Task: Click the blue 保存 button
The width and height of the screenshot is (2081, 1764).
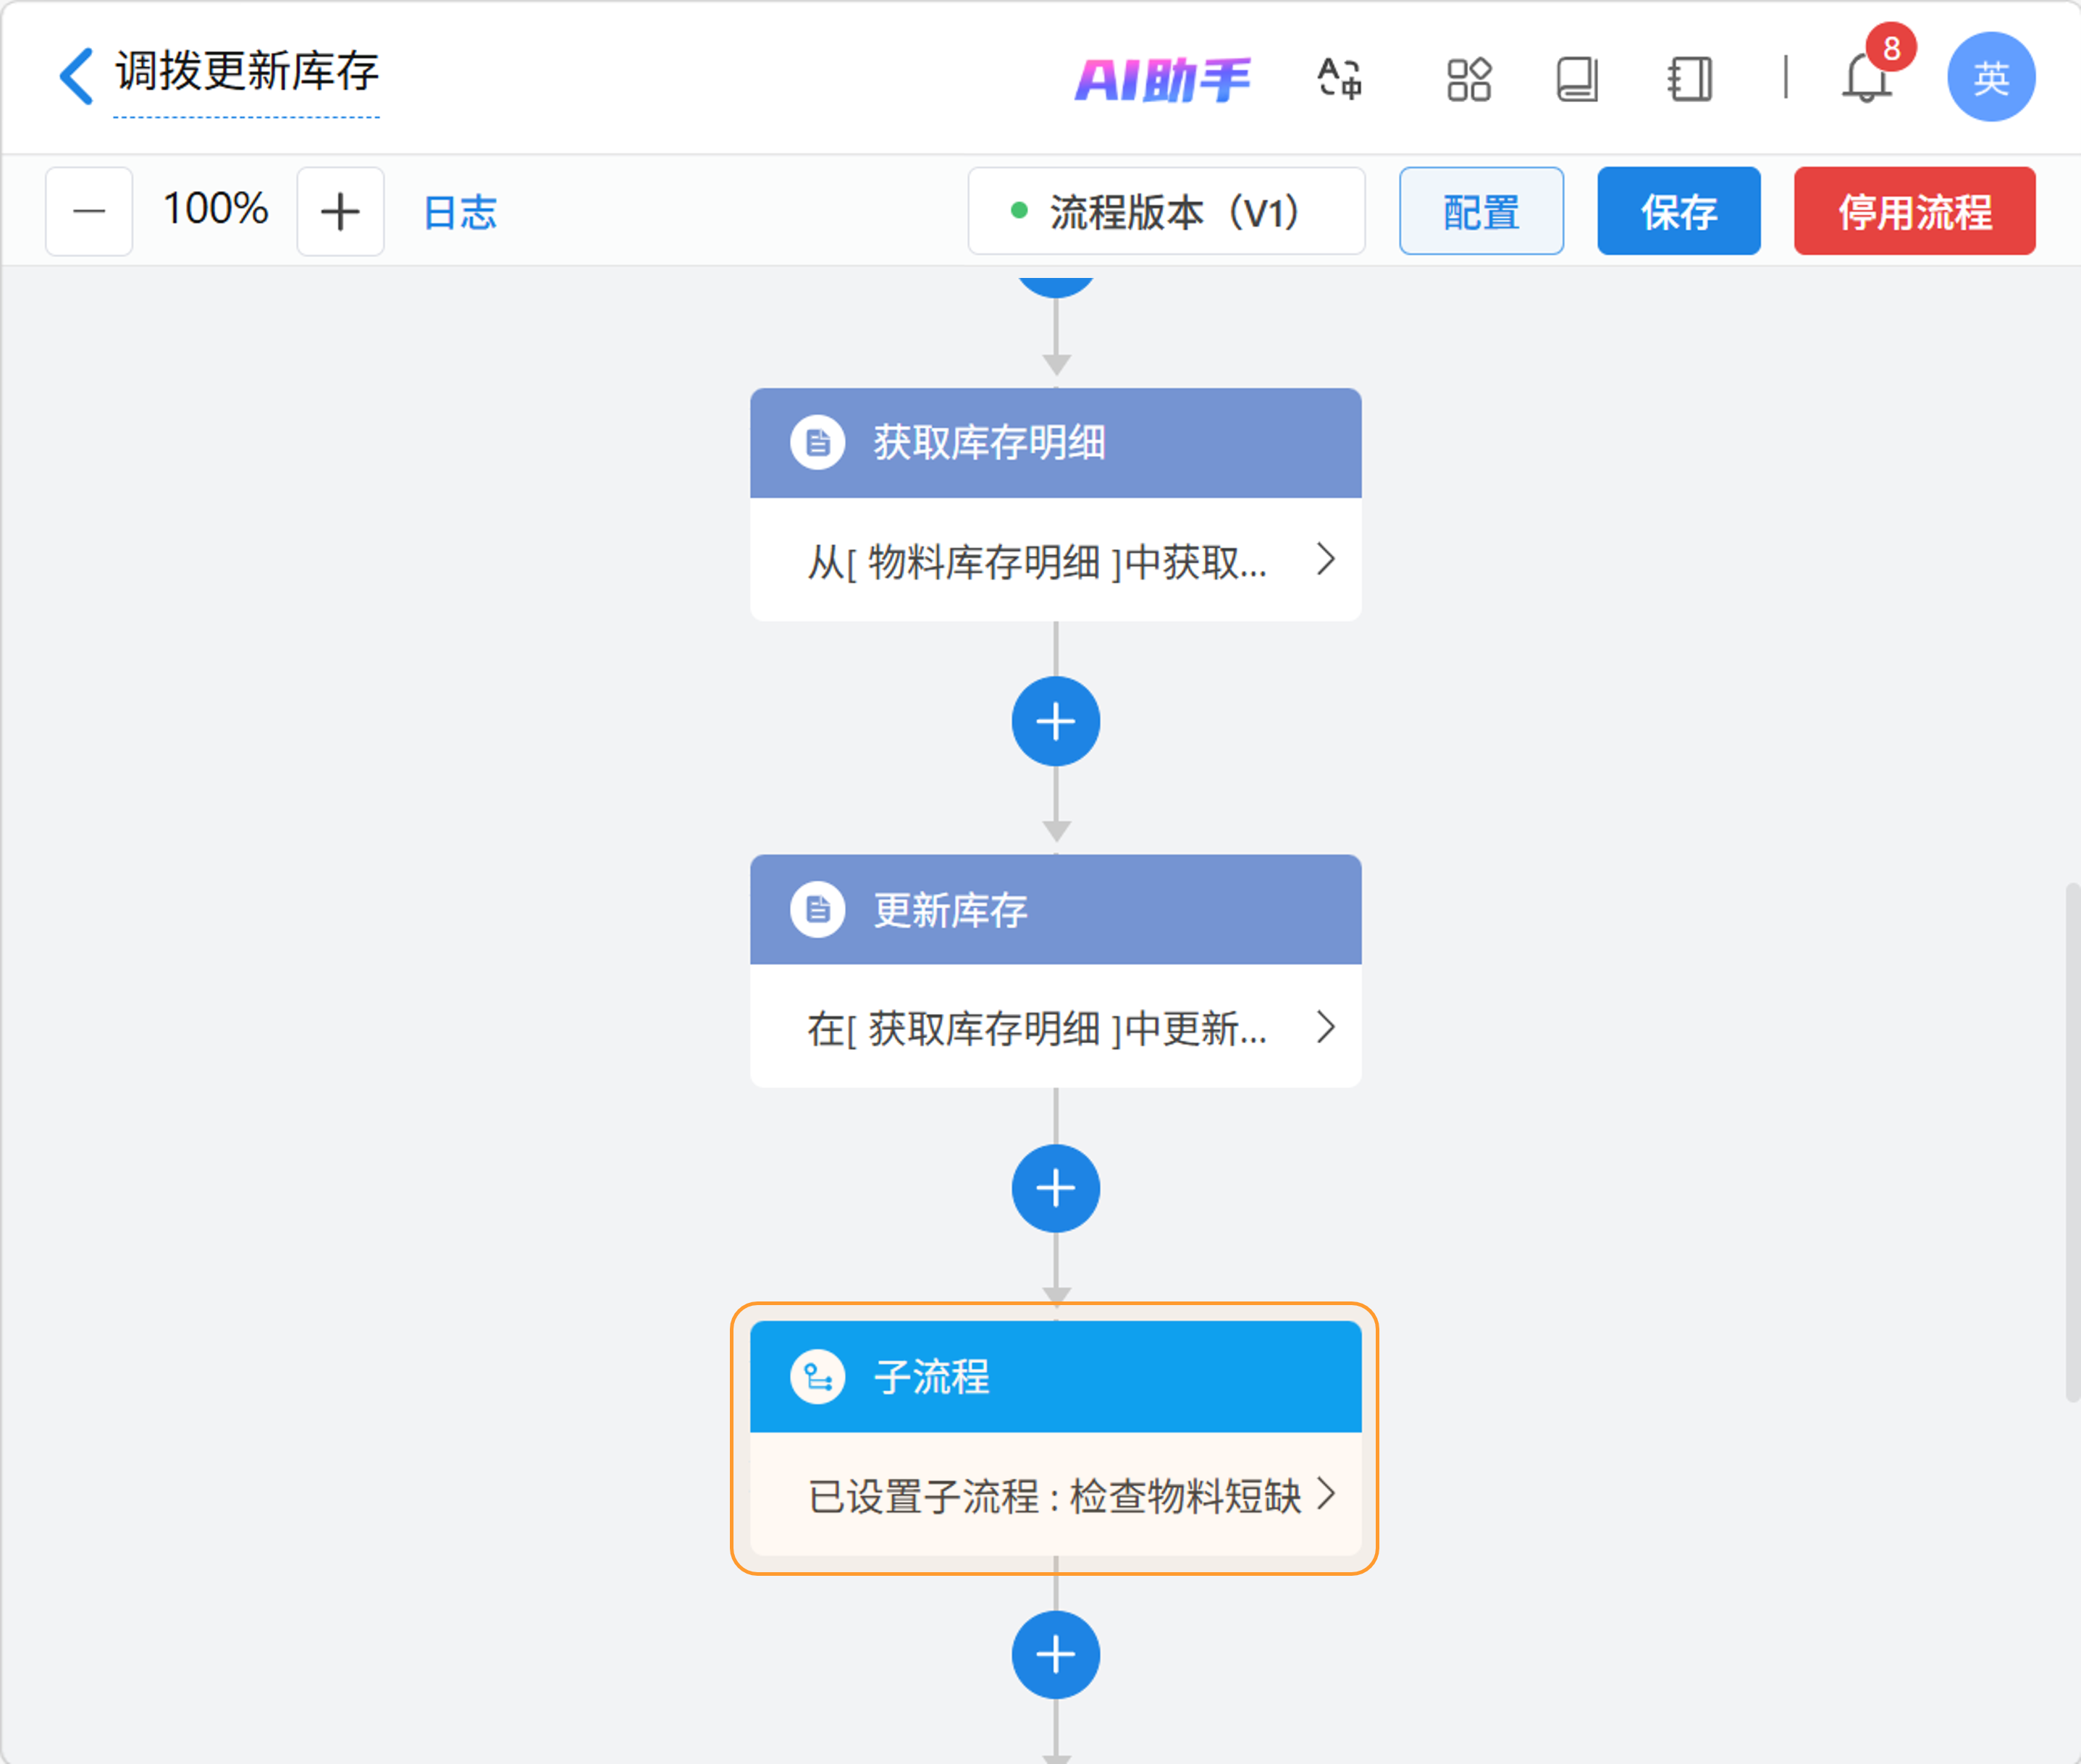Action: 1678,211
